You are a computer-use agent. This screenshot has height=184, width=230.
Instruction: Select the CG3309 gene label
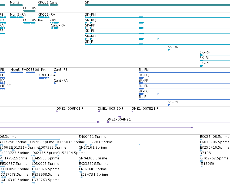[x=29, y=8]
